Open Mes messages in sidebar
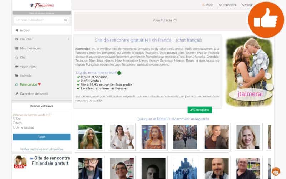This screenshot has width=286, height=179. point(41,48)
